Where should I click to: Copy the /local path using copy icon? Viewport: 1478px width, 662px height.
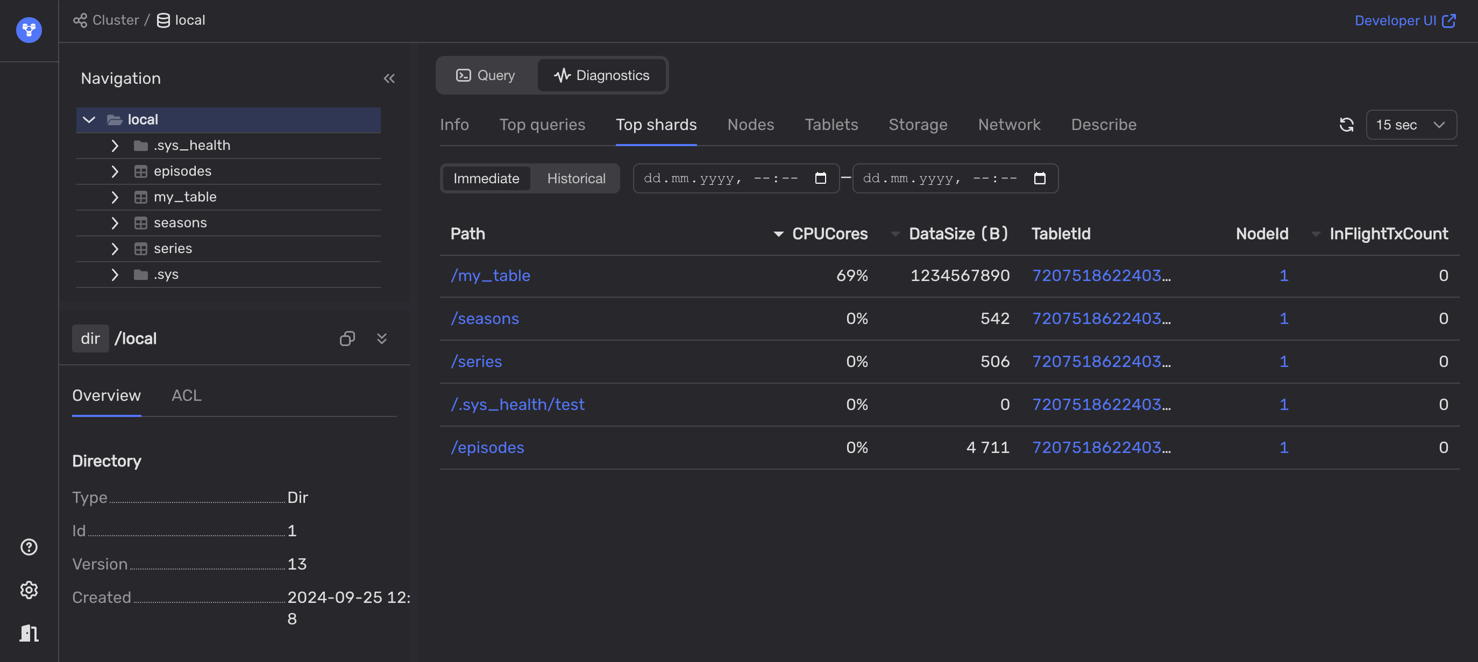tap(347, 339)
